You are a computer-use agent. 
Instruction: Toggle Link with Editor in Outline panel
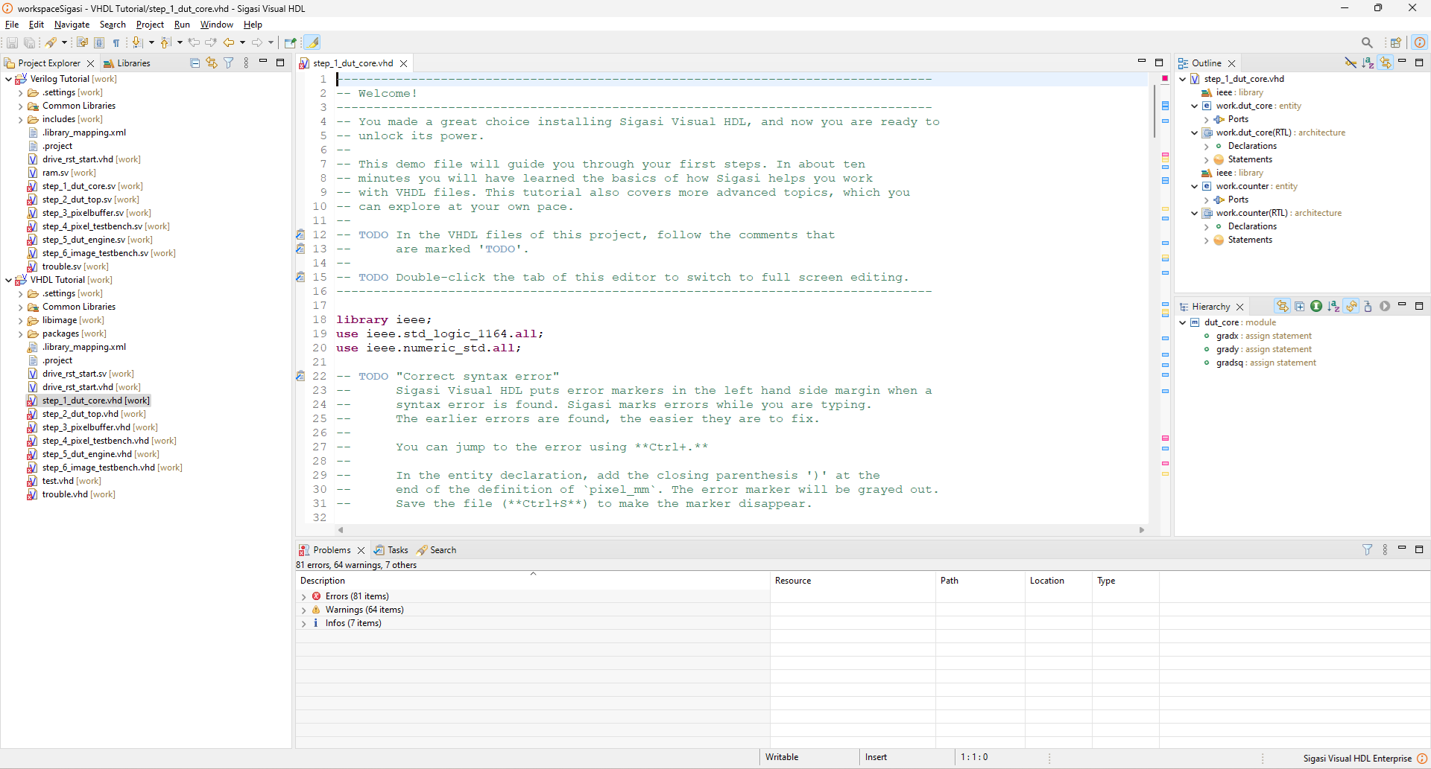[x=1386, y=63]
